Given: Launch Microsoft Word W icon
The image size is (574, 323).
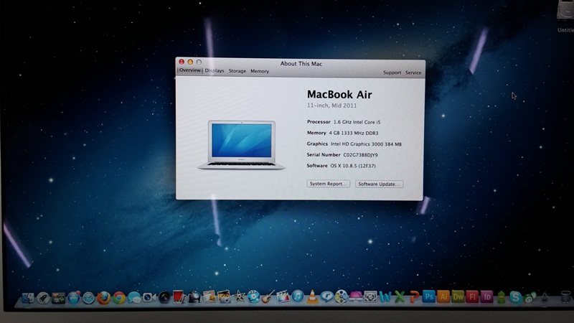Looking at the screenshot, I should pos(385,296).
